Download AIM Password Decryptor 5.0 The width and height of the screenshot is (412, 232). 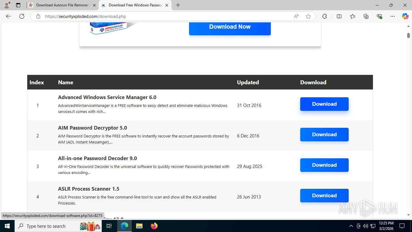(324, 134)
